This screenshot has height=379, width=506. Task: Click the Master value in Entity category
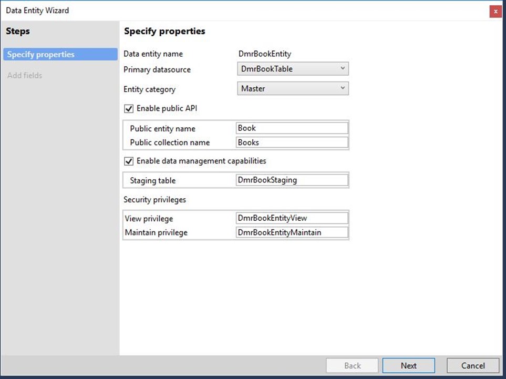pos(253,88)
